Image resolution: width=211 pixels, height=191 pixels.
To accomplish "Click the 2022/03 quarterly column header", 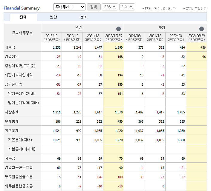I will [x=176, y=37].
